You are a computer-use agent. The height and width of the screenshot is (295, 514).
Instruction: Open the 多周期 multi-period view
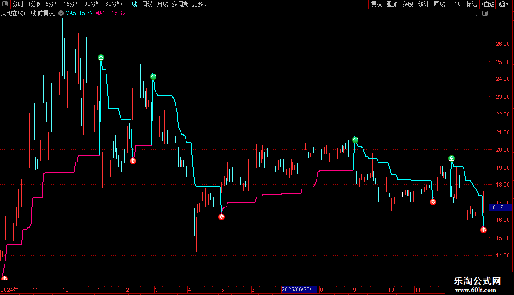tap(180, 4)
